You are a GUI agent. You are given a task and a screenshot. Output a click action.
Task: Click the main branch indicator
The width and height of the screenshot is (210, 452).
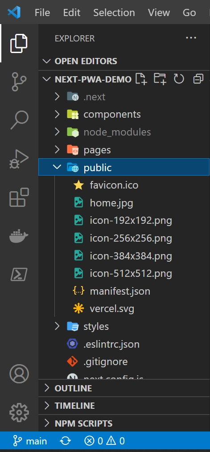coord(30,441)
